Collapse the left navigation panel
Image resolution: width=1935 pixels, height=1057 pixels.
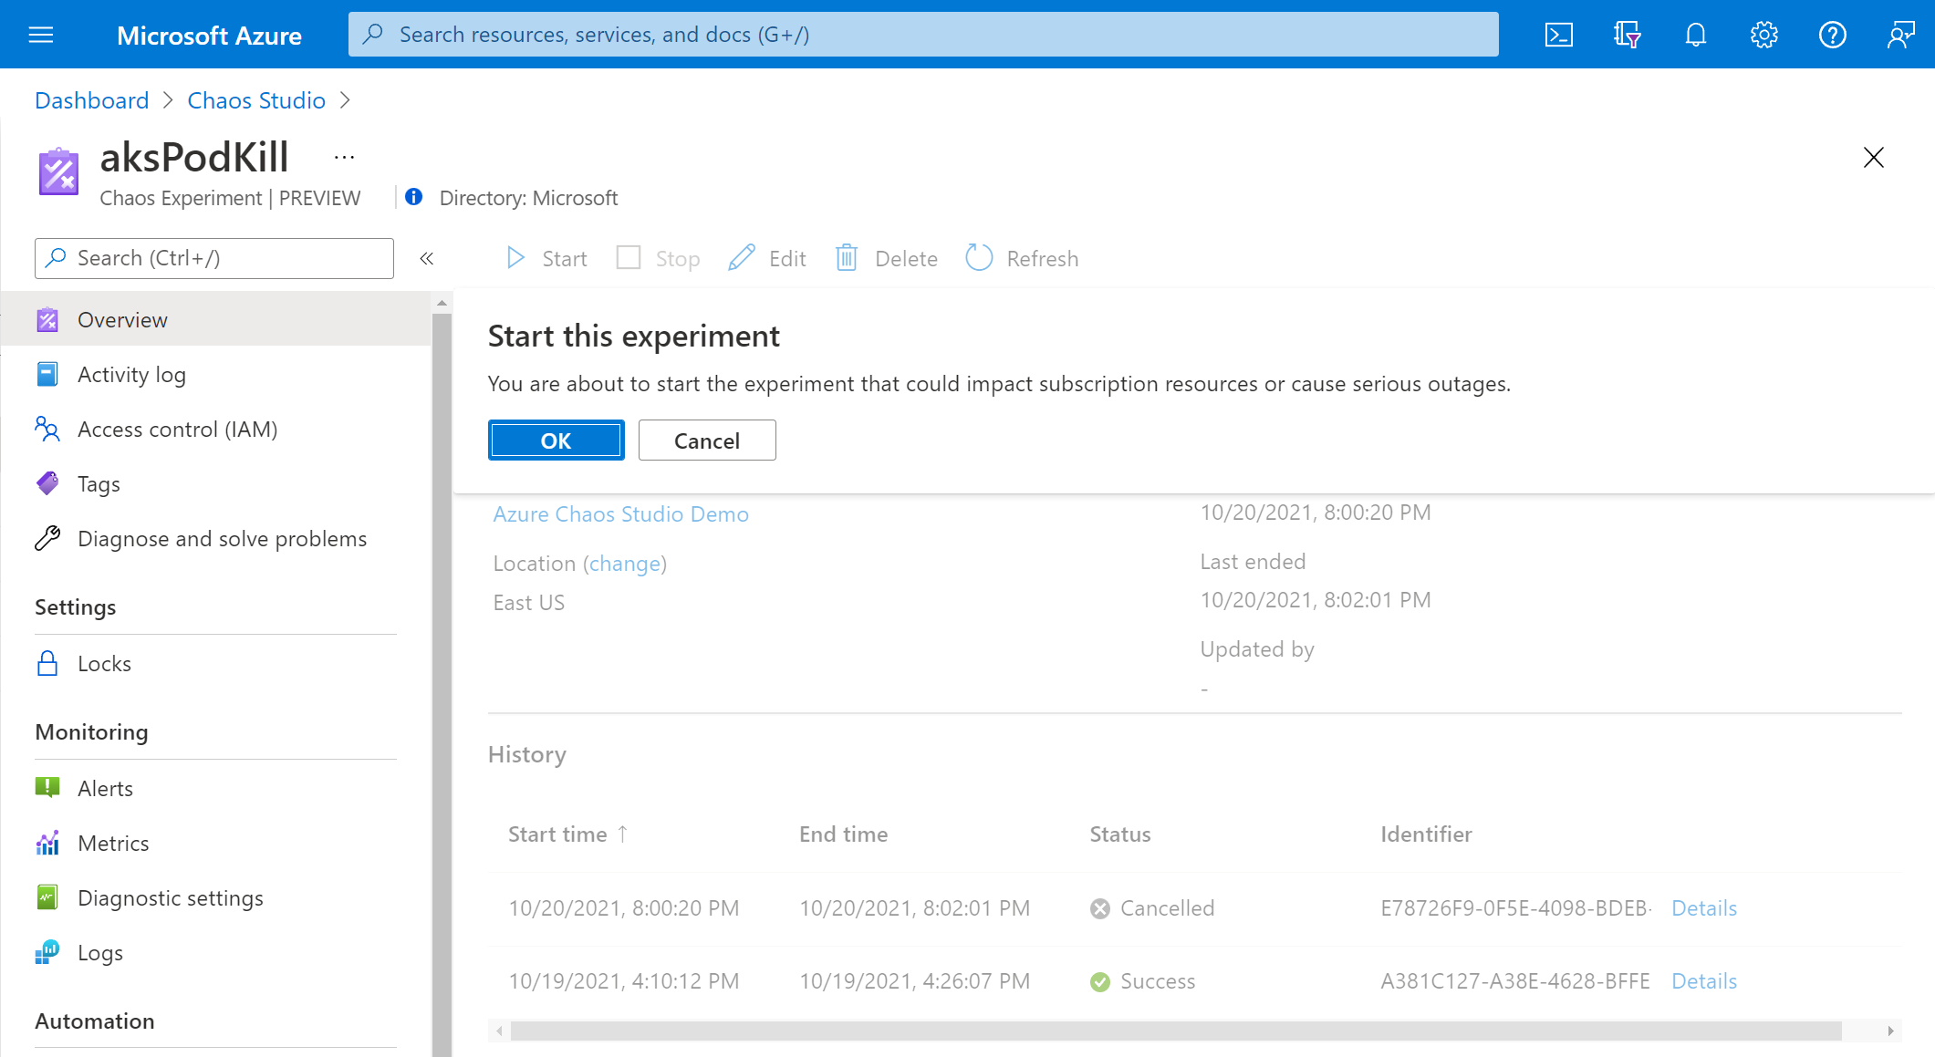click(x=427, y=258)
